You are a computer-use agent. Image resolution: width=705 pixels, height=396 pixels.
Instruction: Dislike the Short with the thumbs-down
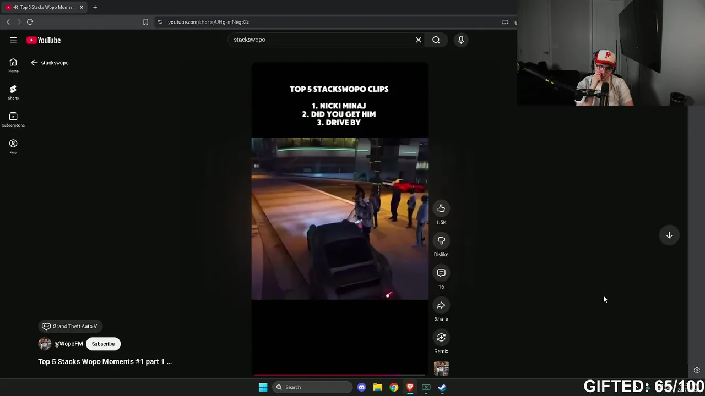click(x=441, y=240)
